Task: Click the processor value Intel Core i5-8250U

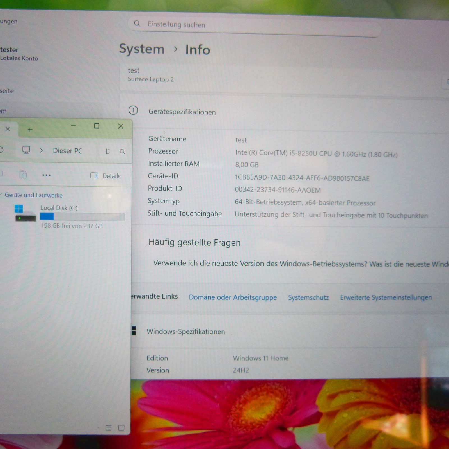Action: point(316,154)
